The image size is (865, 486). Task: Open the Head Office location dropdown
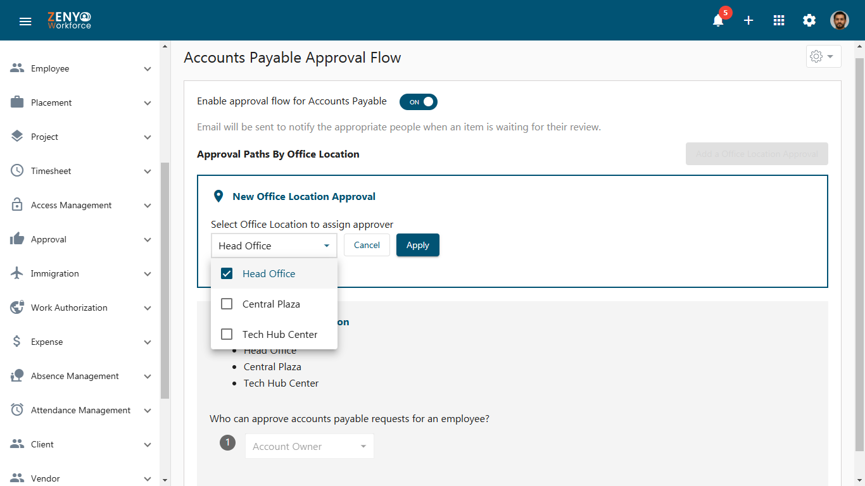274,246
